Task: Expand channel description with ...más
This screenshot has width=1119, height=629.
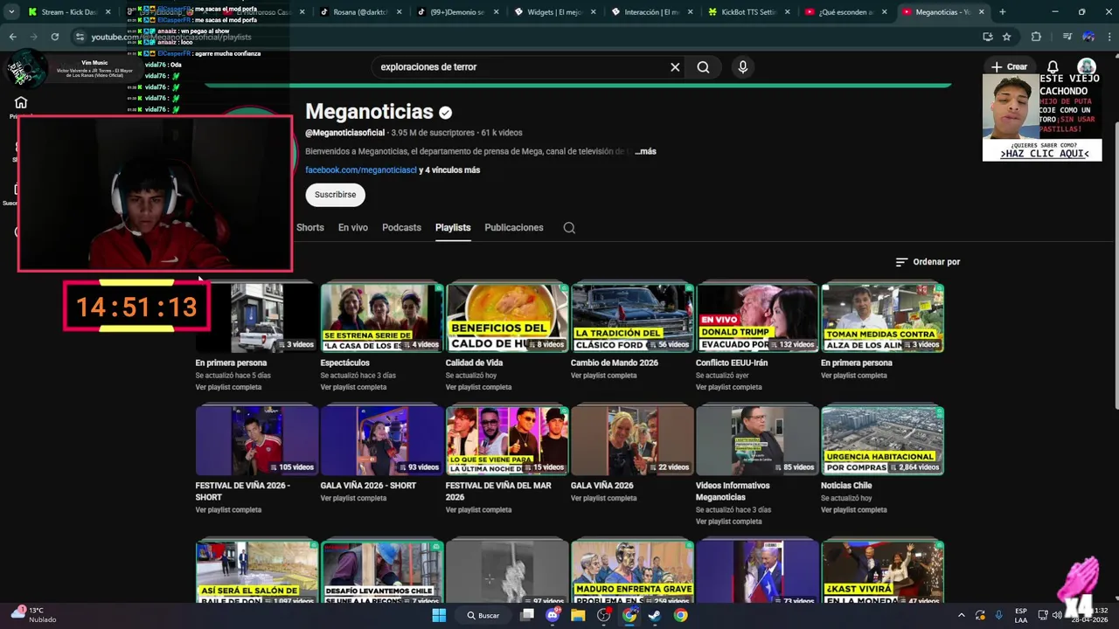Action: tap(645, 151)
